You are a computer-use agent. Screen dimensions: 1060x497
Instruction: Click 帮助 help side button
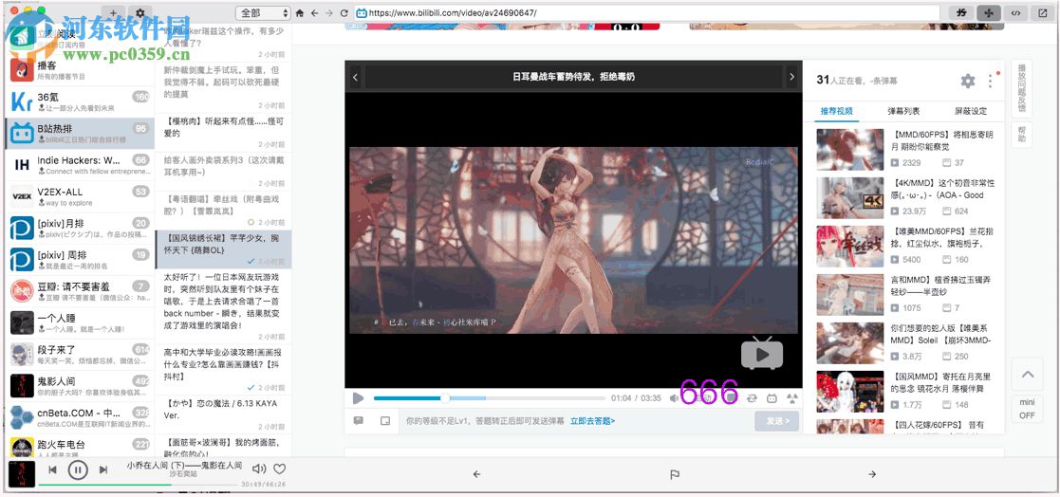pos(1021,134)
